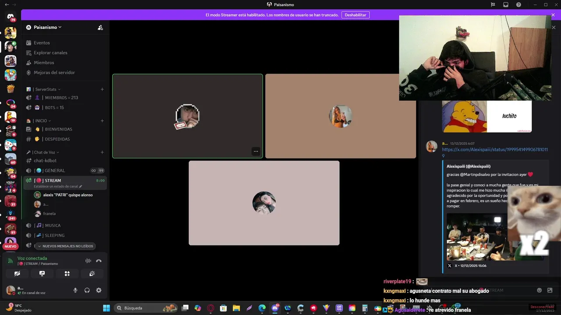
Task: Click Búsqueda taskbar search box
Action: [146, 308]
